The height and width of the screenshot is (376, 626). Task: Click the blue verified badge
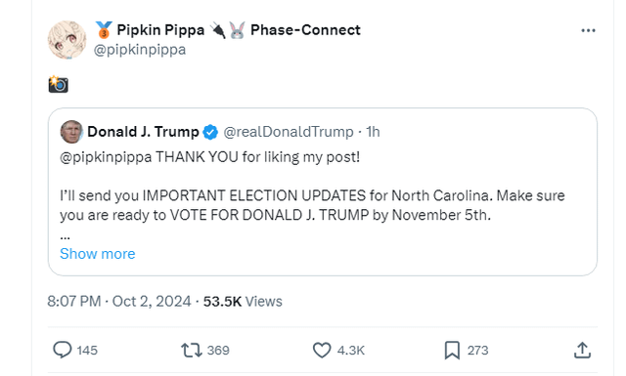pyautogui.click(x=210, y=132)
